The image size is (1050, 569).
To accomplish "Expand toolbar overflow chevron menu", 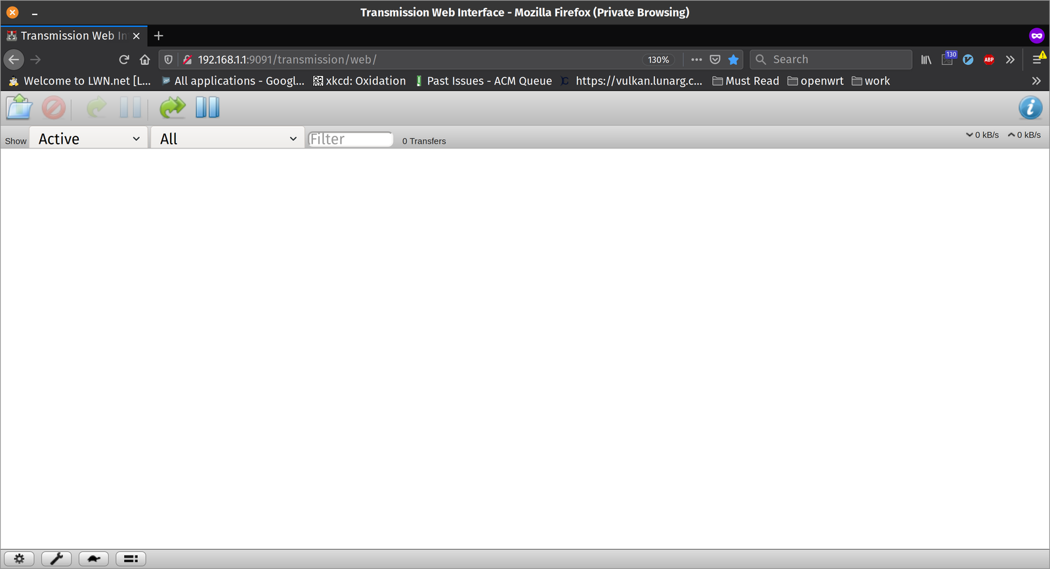I will coord(1010,60).
